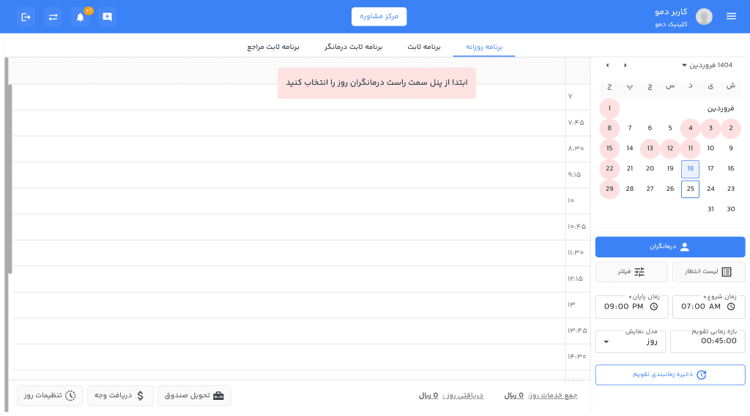Select day 27 in the calendar
Viewport: 750px width, 416px height.
[650, 189]
